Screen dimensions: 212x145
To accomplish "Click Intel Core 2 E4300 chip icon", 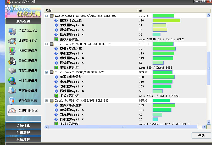I will point(52,44).
